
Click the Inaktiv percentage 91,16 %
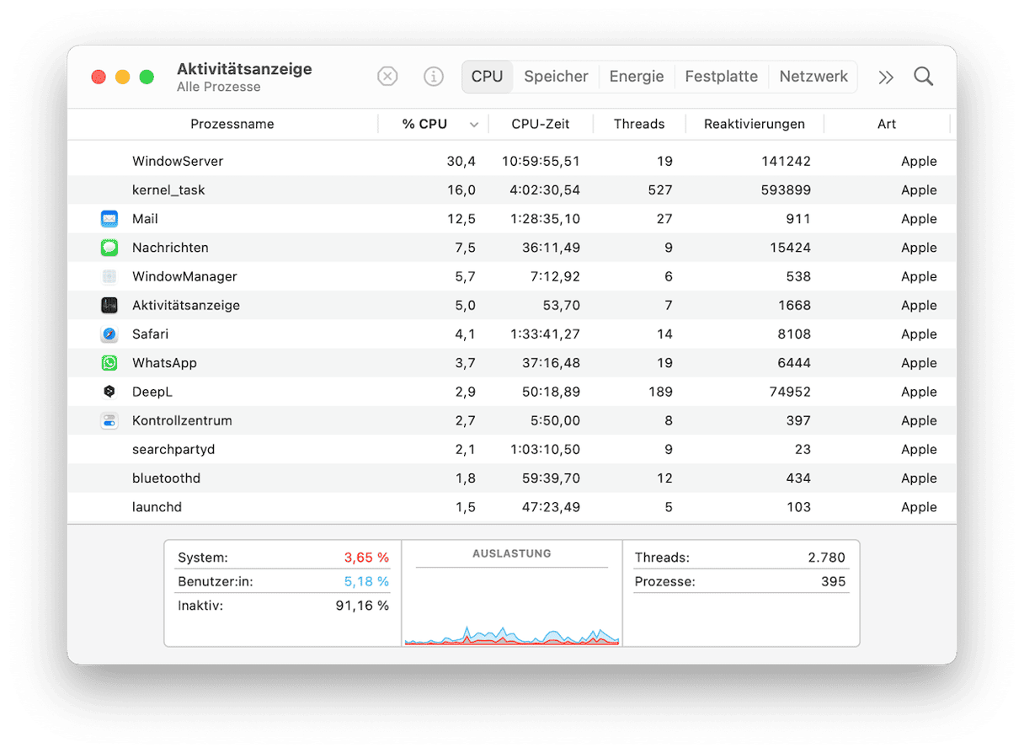tap(362, 606)
